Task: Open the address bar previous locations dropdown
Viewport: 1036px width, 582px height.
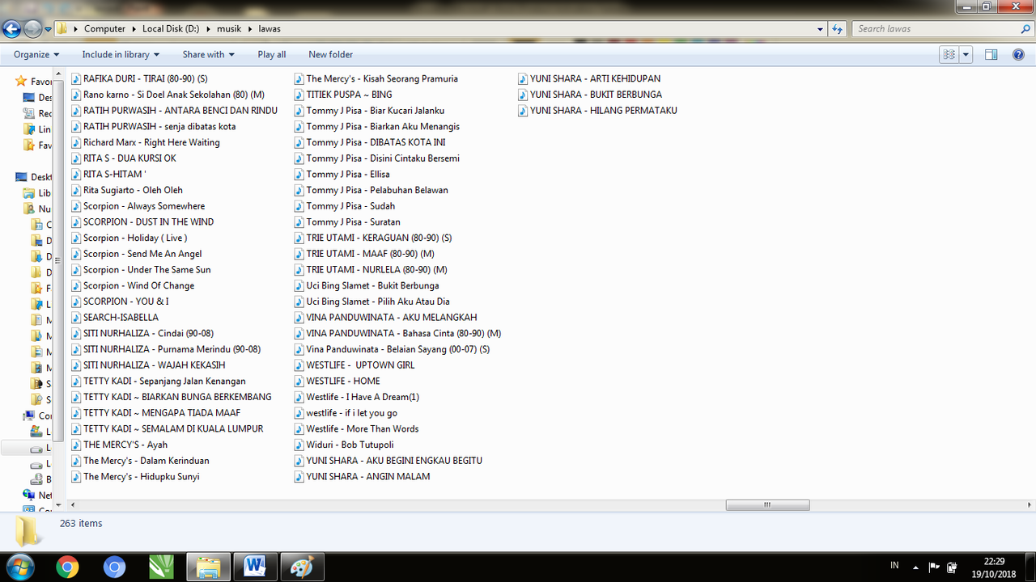Action: click(821, 29)
